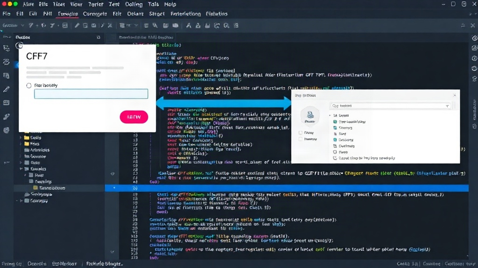Click the panel header icon beside the sidebar title
Viewport: 478px width, 268px height.
98,37
